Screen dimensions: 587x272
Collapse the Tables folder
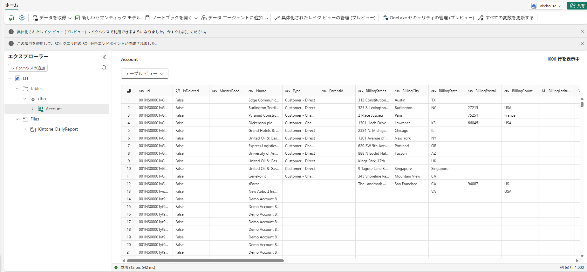point(17,88)
